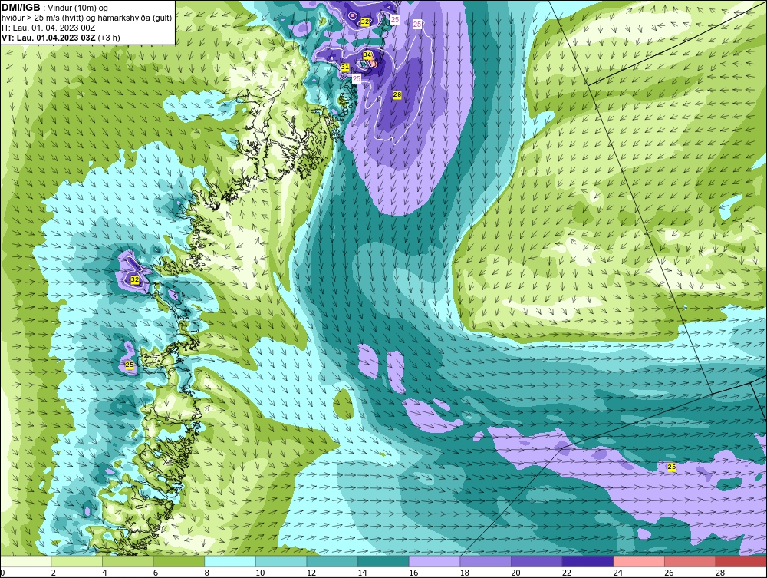The height and width of the screenshot is (578, 767).
Task: Pick the violet 20–22 m/s legend swatch
Action: point(537,561)
